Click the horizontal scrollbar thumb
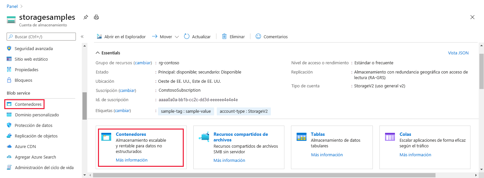This screenshot has height=178, width=484. coord(264,175)
